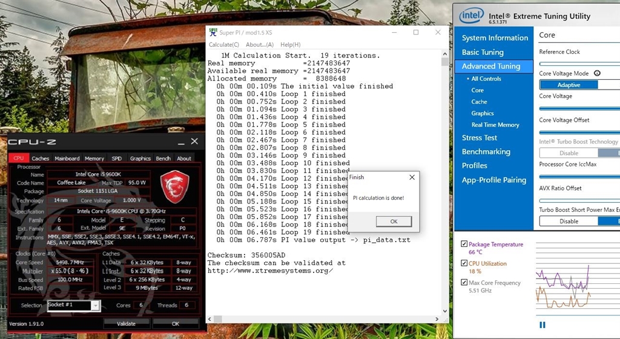Switch to the Bench tab in CPU-Z

click(163, 158)
